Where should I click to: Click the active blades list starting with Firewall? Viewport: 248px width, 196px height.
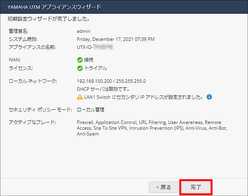pos(152,128)
